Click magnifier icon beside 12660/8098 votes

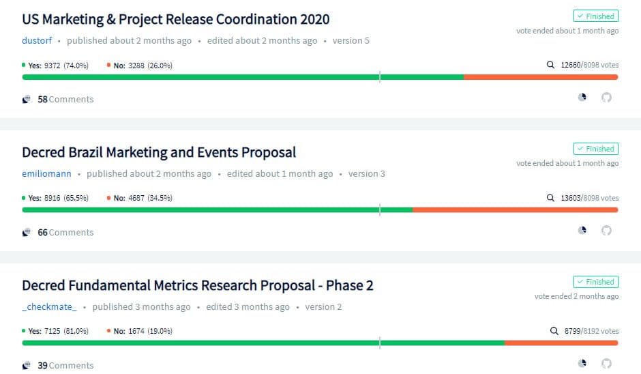[x=551, y=65]
